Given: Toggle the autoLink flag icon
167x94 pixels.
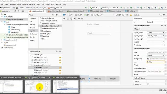Looking at the screenshot, I should point(148,84).
